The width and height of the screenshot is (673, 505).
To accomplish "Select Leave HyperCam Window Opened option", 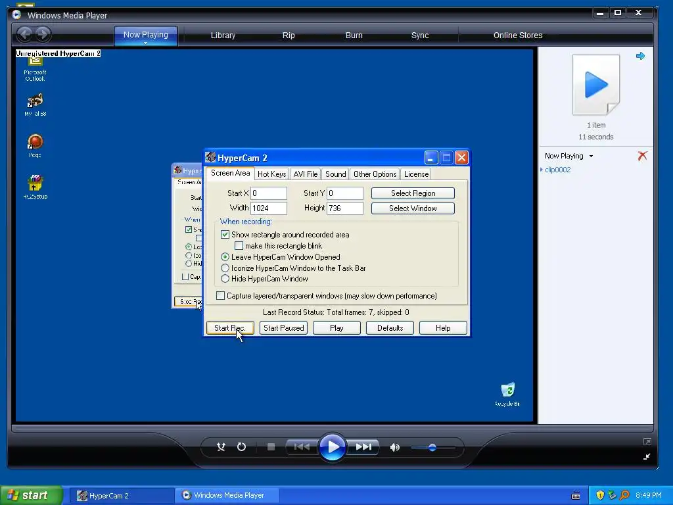I will point(225,257).
